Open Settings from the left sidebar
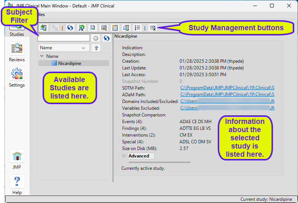 17,77
